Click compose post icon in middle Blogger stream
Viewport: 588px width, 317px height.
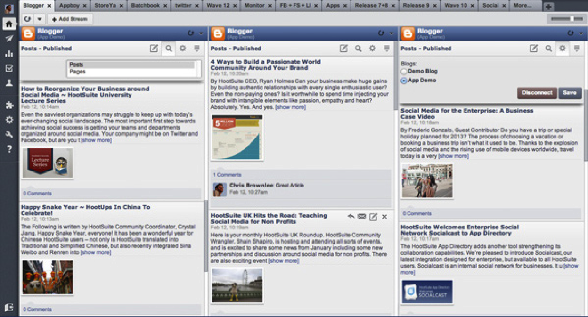point(343,49)
